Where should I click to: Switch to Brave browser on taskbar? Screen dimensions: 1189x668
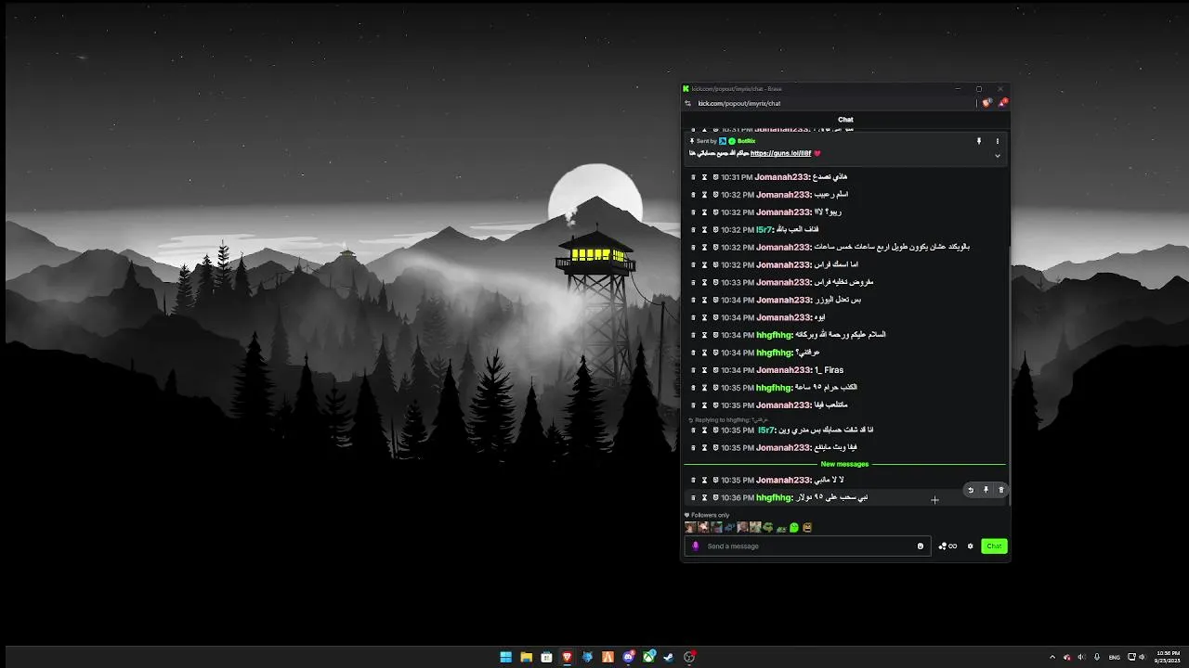567,657
